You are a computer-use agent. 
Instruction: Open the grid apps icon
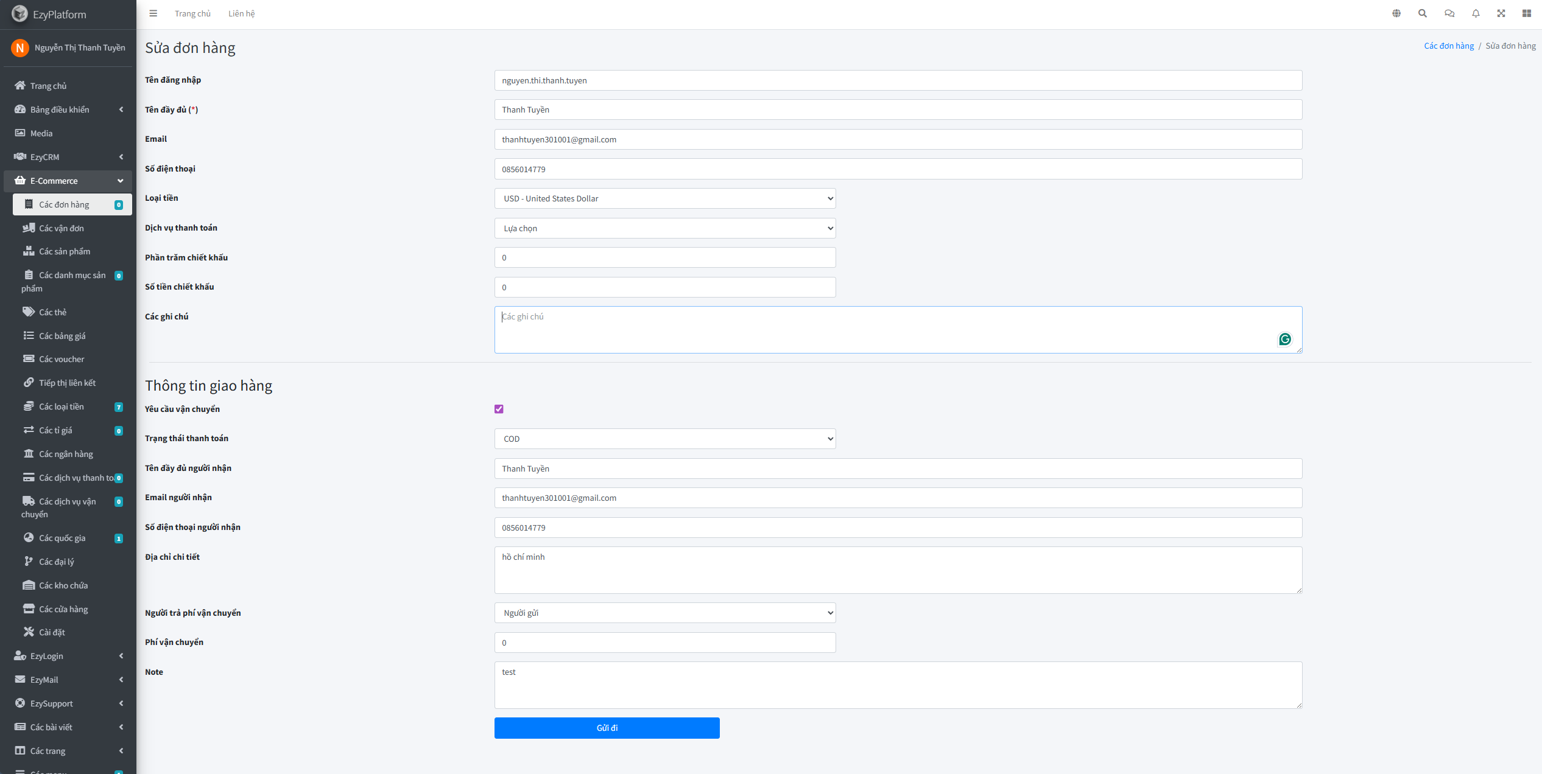coord(1527,13)
